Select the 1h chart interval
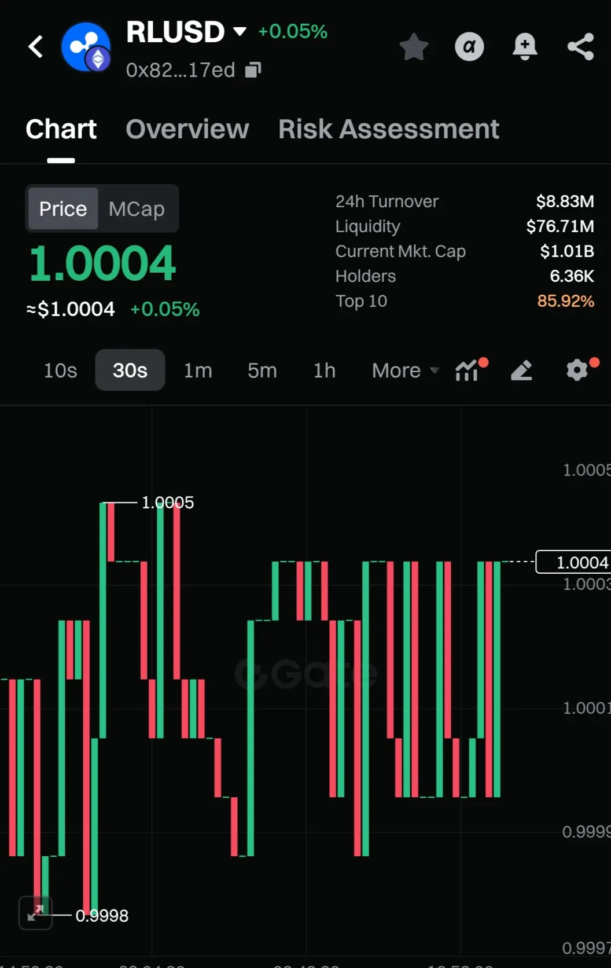 click(x=325, y=371)
